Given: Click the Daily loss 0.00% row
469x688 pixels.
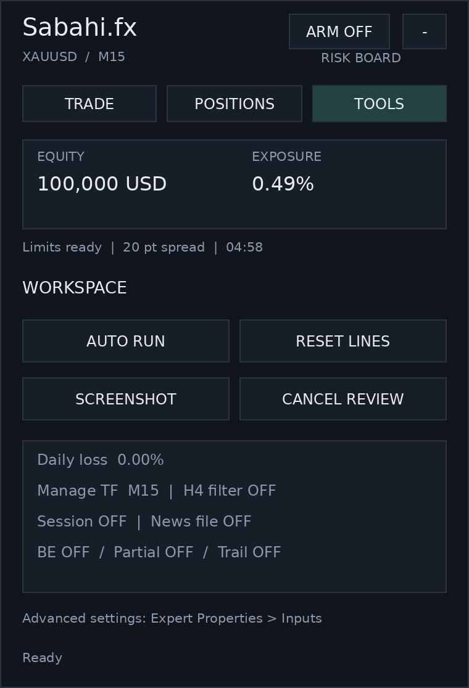Looking at the screenshot, I should click(x=101, y=460).
